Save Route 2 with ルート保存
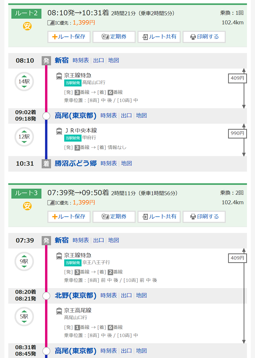This screenshot has width=255, height=358. (x=69, y=37)
